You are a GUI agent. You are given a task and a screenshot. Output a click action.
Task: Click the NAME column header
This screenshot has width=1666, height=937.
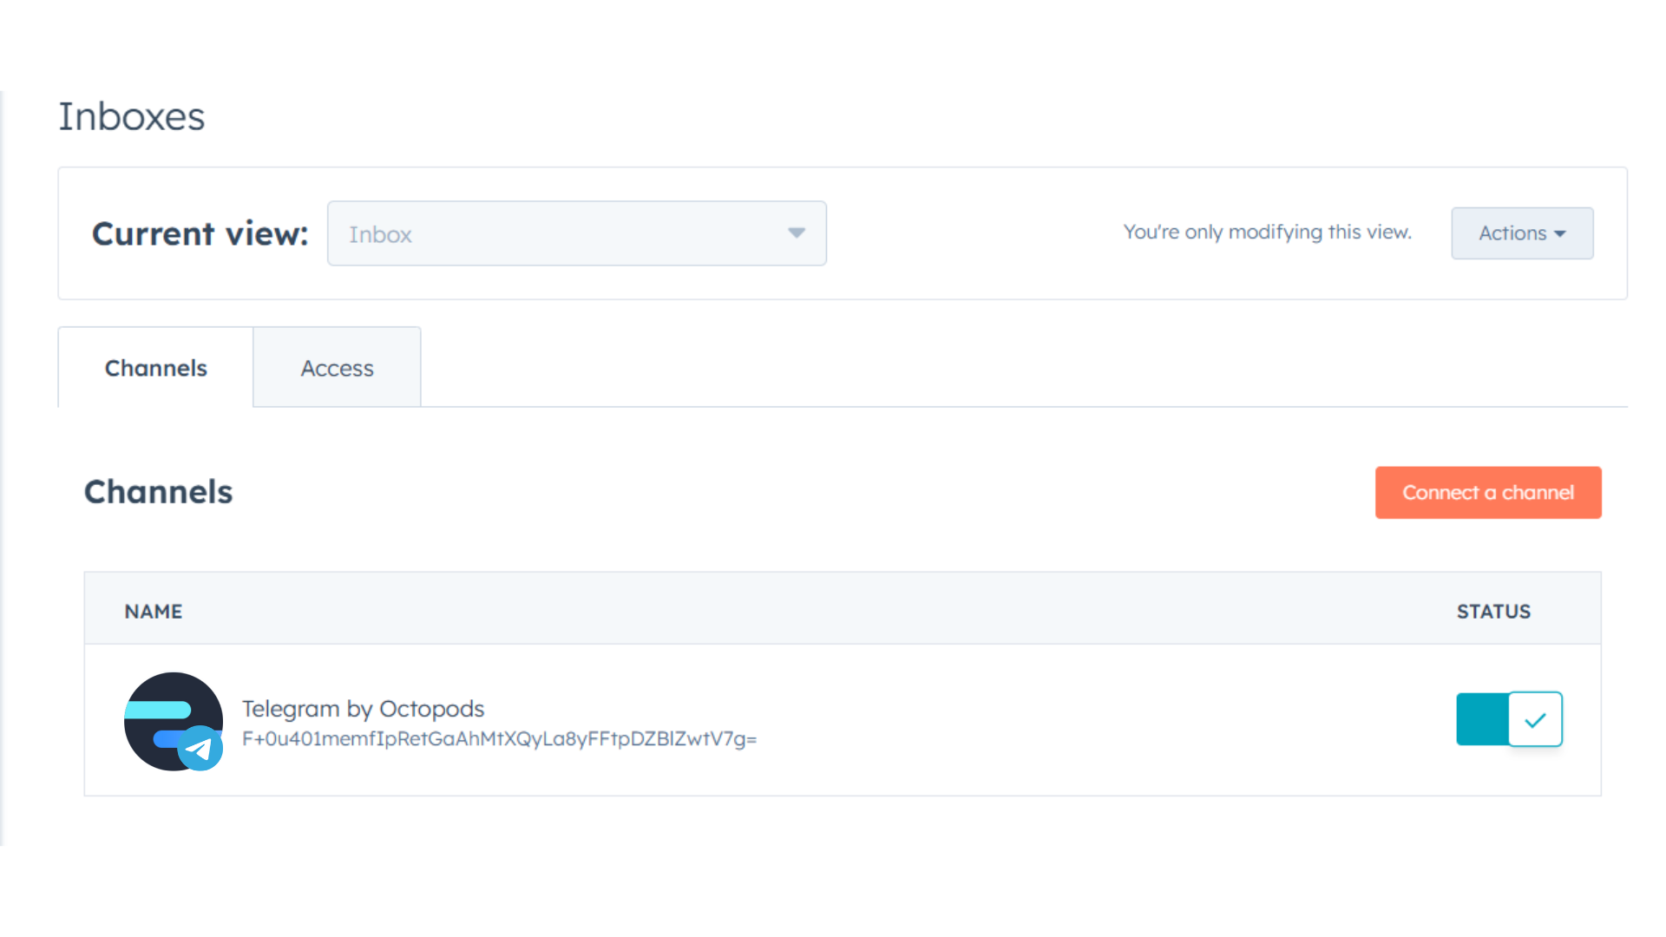coord(154,612)
